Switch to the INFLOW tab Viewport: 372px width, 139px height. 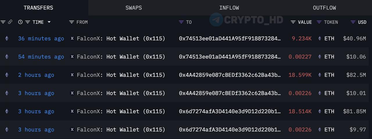pos(229,8)
